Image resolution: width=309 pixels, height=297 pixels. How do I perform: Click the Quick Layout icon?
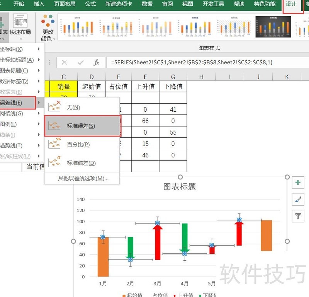click(x=20, y=21)
